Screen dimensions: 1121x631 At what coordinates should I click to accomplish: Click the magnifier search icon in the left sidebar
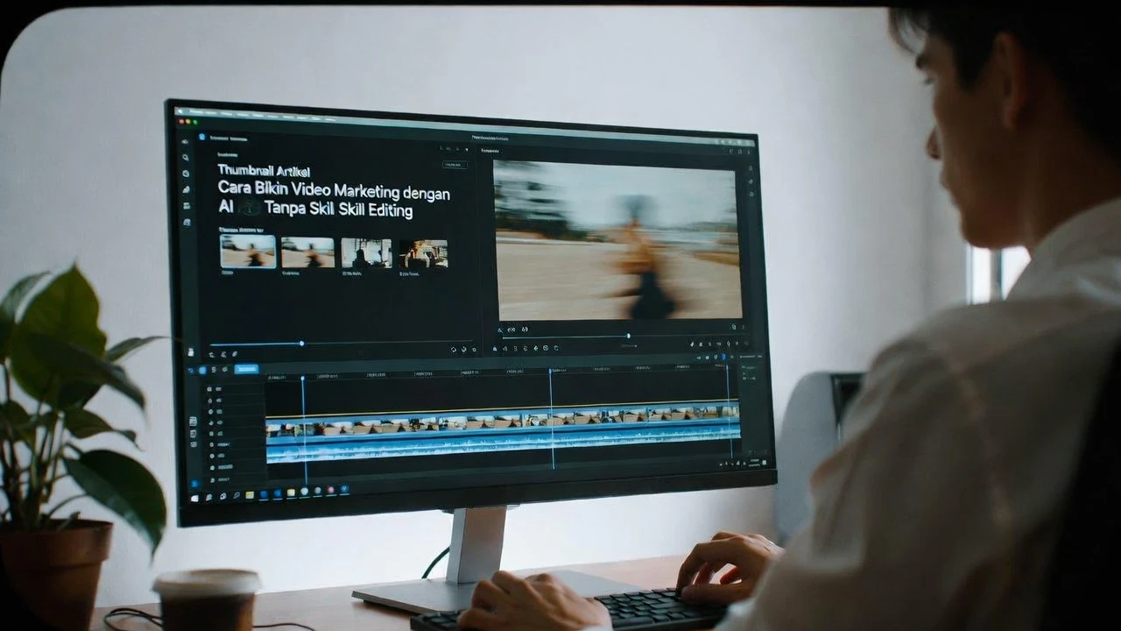[x=186, y=158]
